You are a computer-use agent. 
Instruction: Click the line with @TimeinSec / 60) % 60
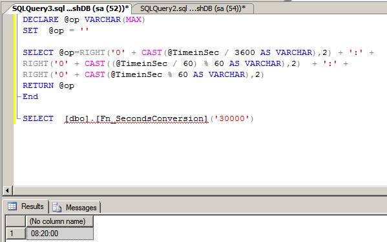[185, 64]
